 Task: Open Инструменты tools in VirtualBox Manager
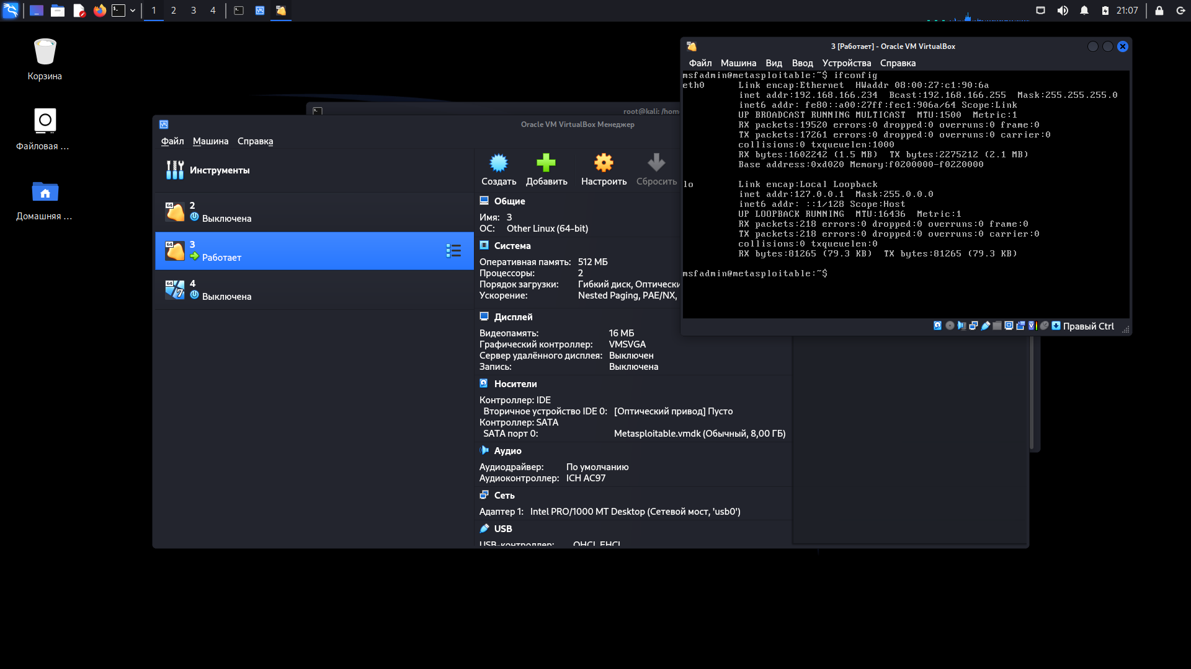[x=314, y=170]
